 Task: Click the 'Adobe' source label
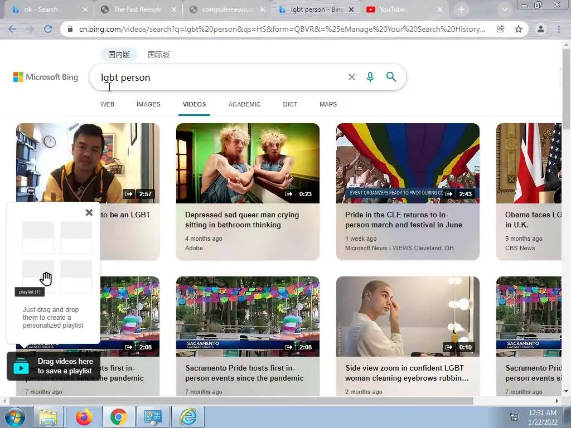pos(193,248)
